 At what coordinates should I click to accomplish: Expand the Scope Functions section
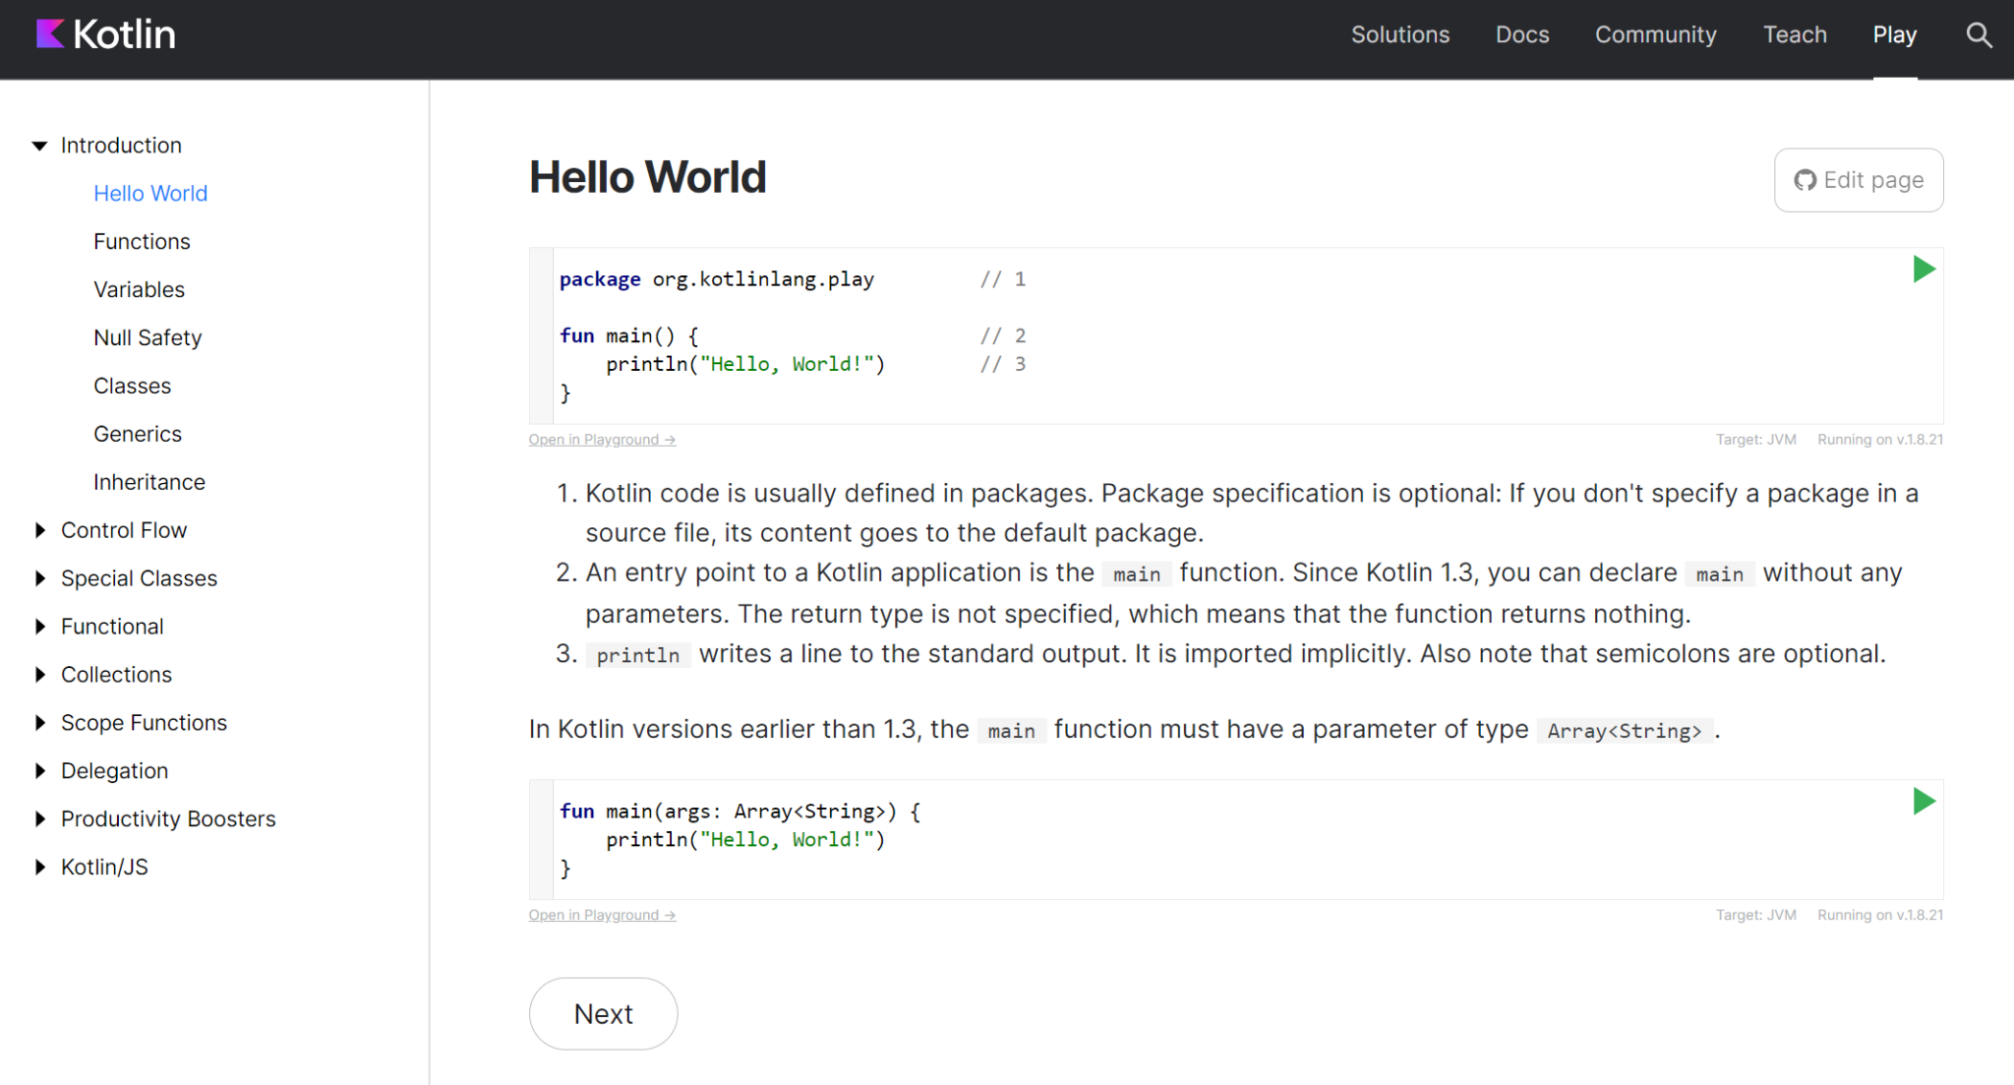point(39,723)
